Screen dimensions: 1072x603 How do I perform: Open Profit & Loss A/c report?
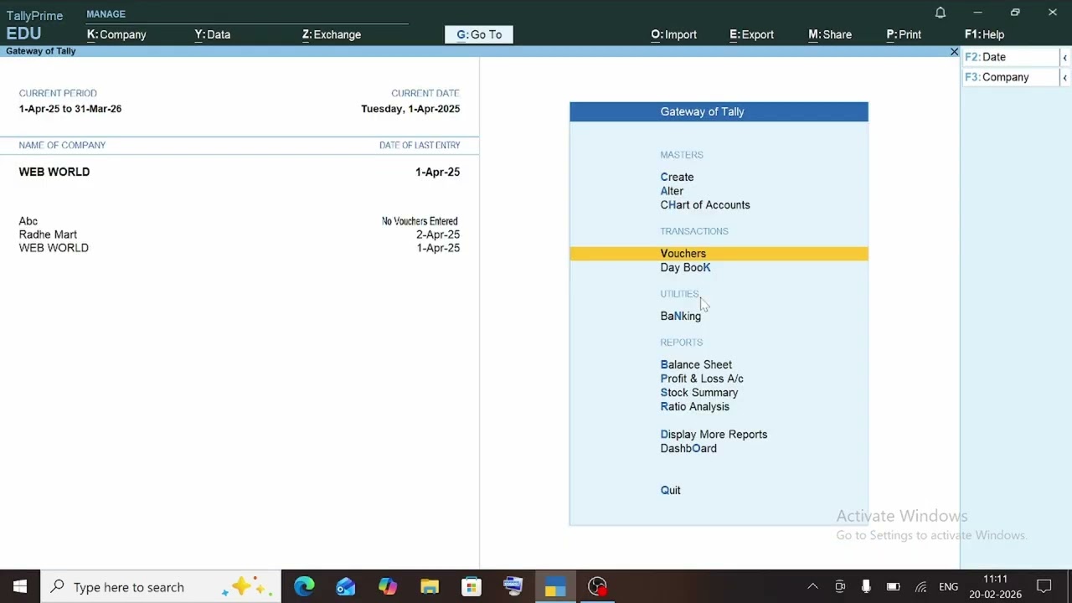click(x=702, y=379)
